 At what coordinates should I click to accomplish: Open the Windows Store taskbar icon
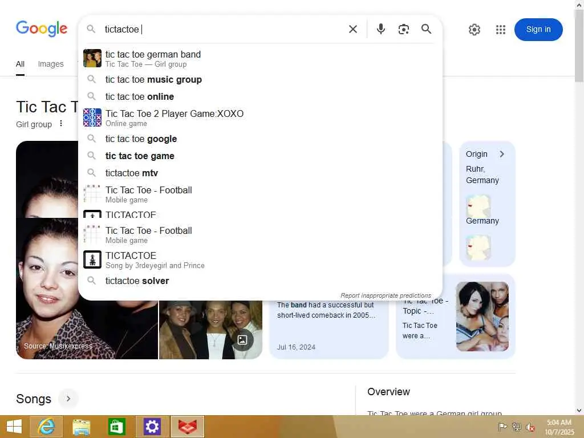click(116, 427)
